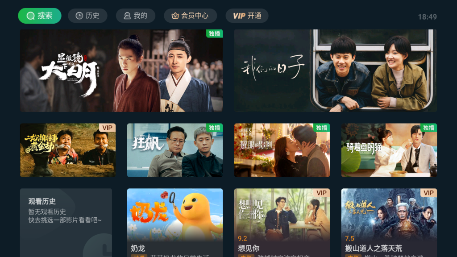The height and width of the screenshot is (257, 457).
Task: Open the 奶龙 cartoon card
Action: click(x=175, y=223)
